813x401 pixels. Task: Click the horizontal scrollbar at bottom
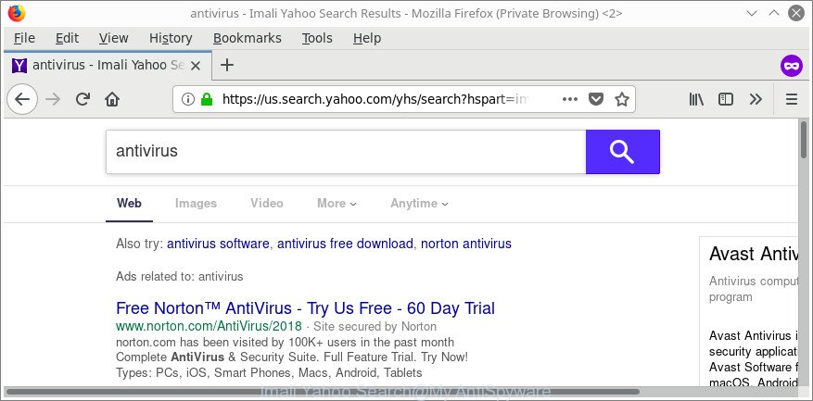[322, 392]
